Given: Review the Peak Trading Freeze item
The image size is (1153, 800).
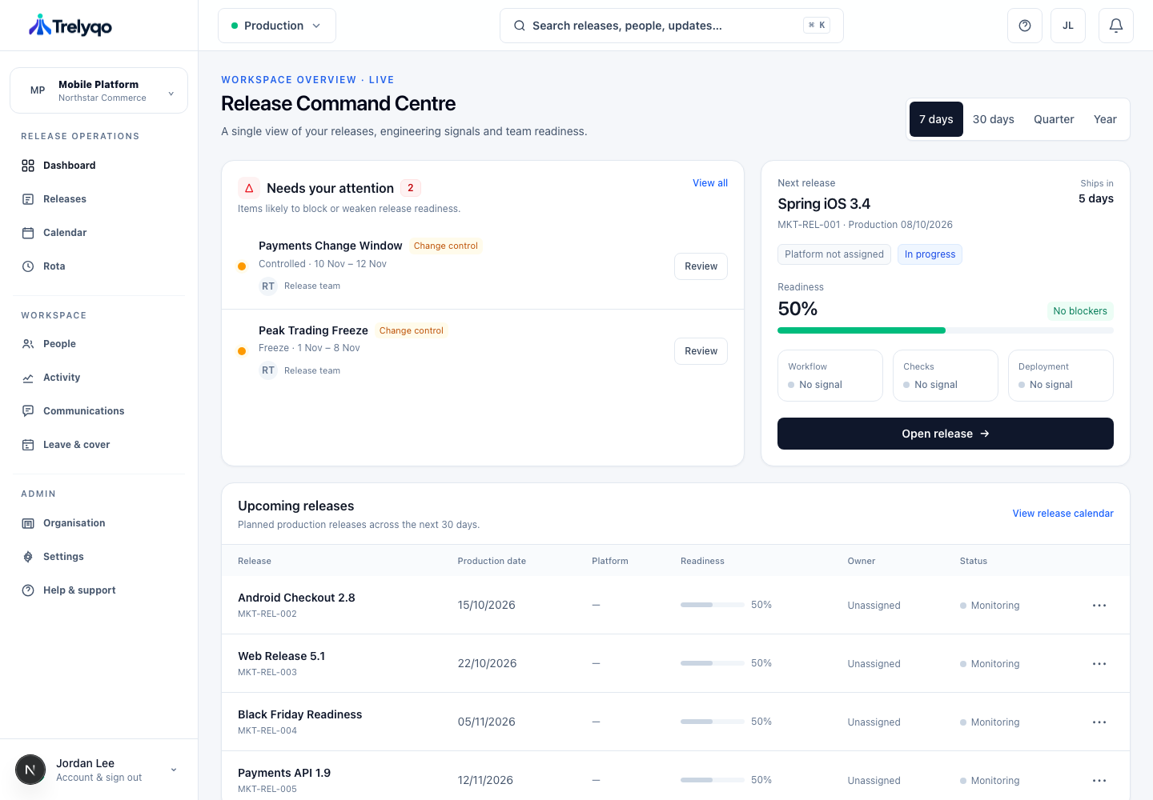Looking at the screenshot, I should pos(701,351).
